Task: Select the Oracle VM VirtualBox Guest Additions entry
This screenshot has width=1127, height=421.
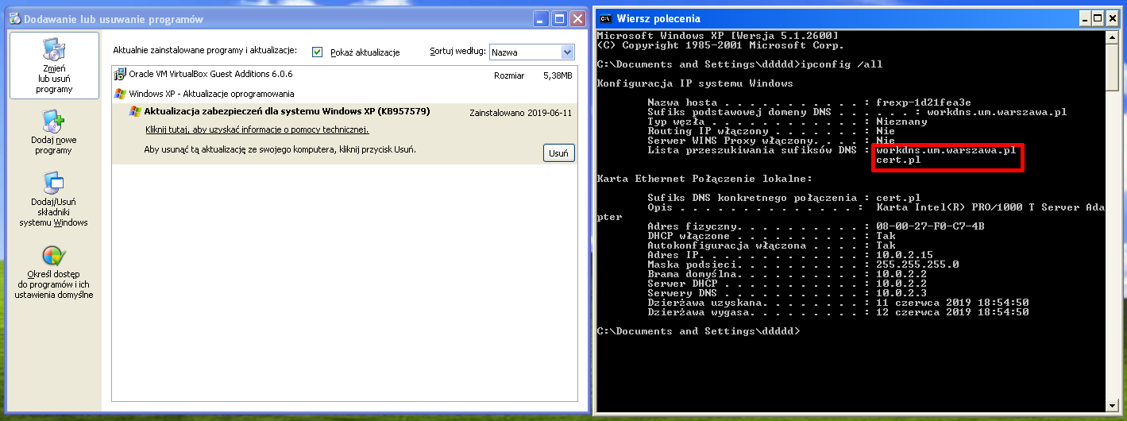Action: click(x=210, y=75)
